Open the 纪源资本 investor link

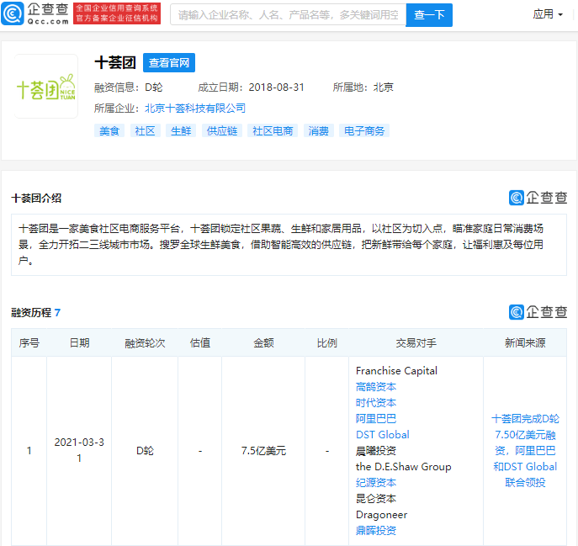click(375, 483)
